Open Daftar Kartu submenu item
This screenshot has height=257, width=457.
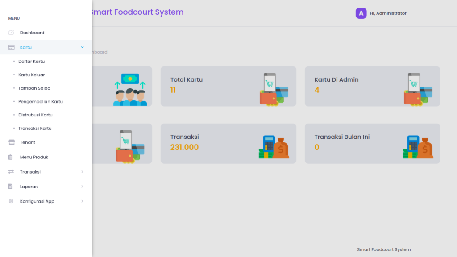coord(32,62)
